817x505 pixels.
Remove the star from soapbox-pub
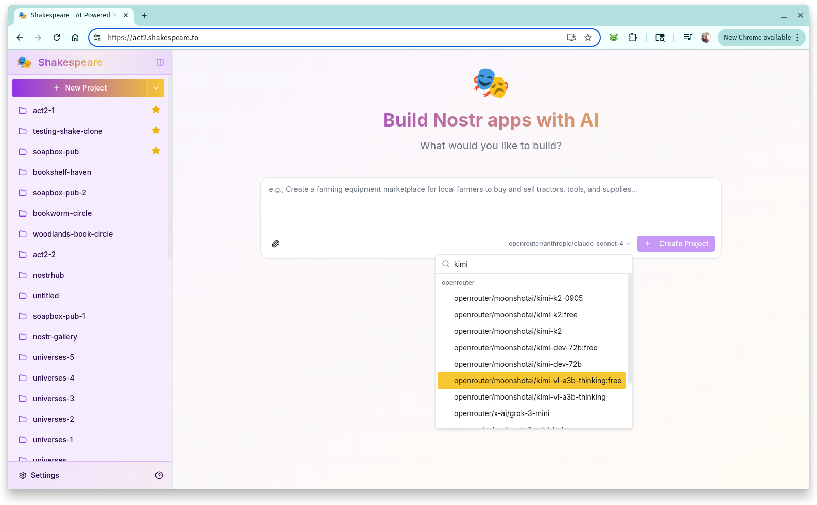click(x=156, y=151)
